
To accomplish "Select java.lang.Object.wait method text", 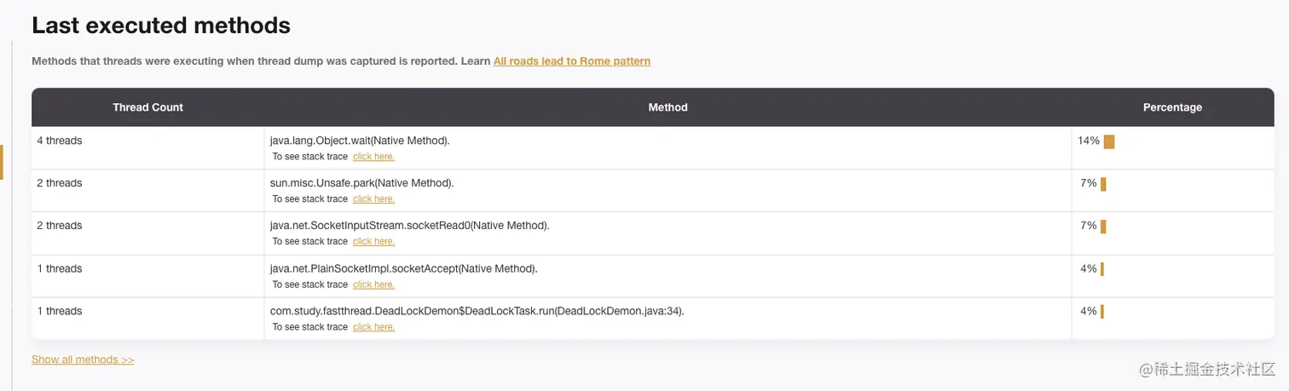I will [x=359, y=141].
